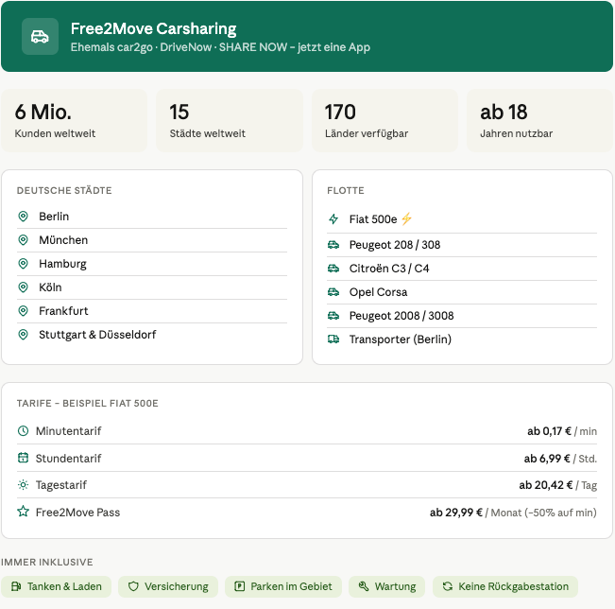Click the Tagestarif label
This screenshot has width=615, height=609.
tap(60, 485)
